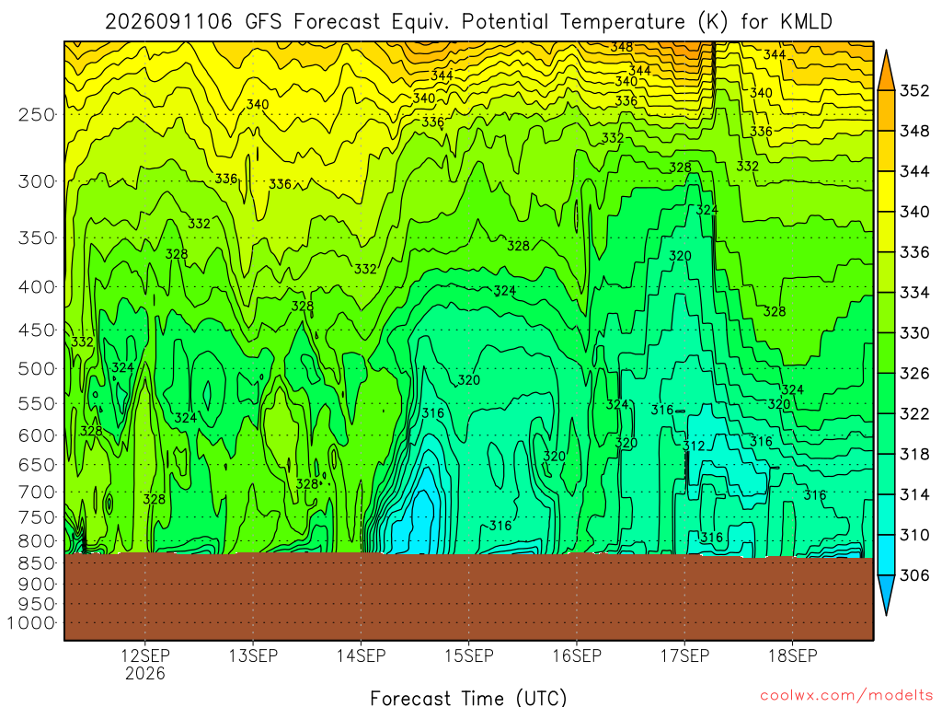The image size is (942, 707).
Task: Click the 850 pressure level label
Action: point(36,563)
